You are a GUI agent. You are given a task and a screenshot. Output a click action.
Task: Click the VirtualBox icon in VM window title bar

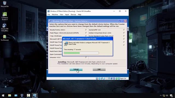click(x=49, y=11)
